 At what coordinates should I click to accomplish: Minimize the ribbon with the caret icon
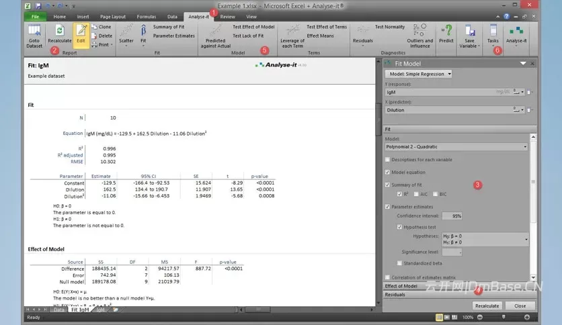point(498,17)
